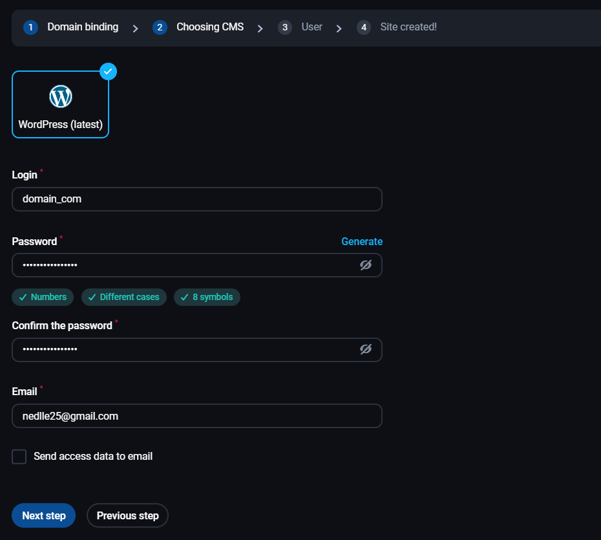The image size is (601, 540).
Task: Click step 1 number circle icon
Action: (30, 27)
